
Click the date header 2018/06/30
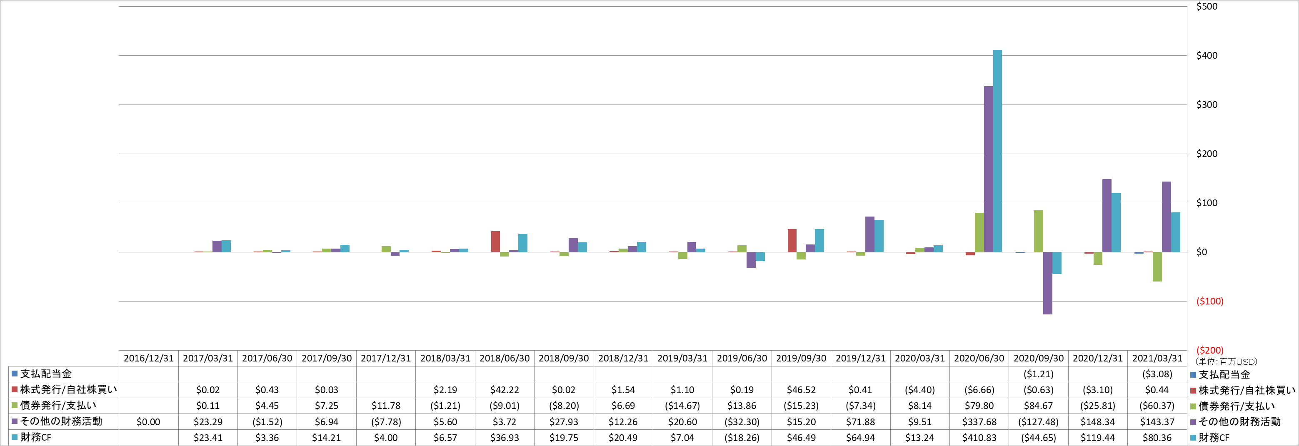(x=504, y=358)
